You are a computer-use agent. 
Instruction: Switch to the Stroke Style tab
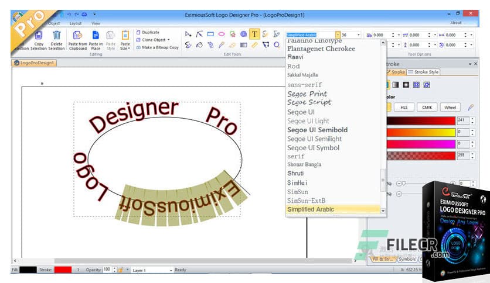click(x=423, y=72)
